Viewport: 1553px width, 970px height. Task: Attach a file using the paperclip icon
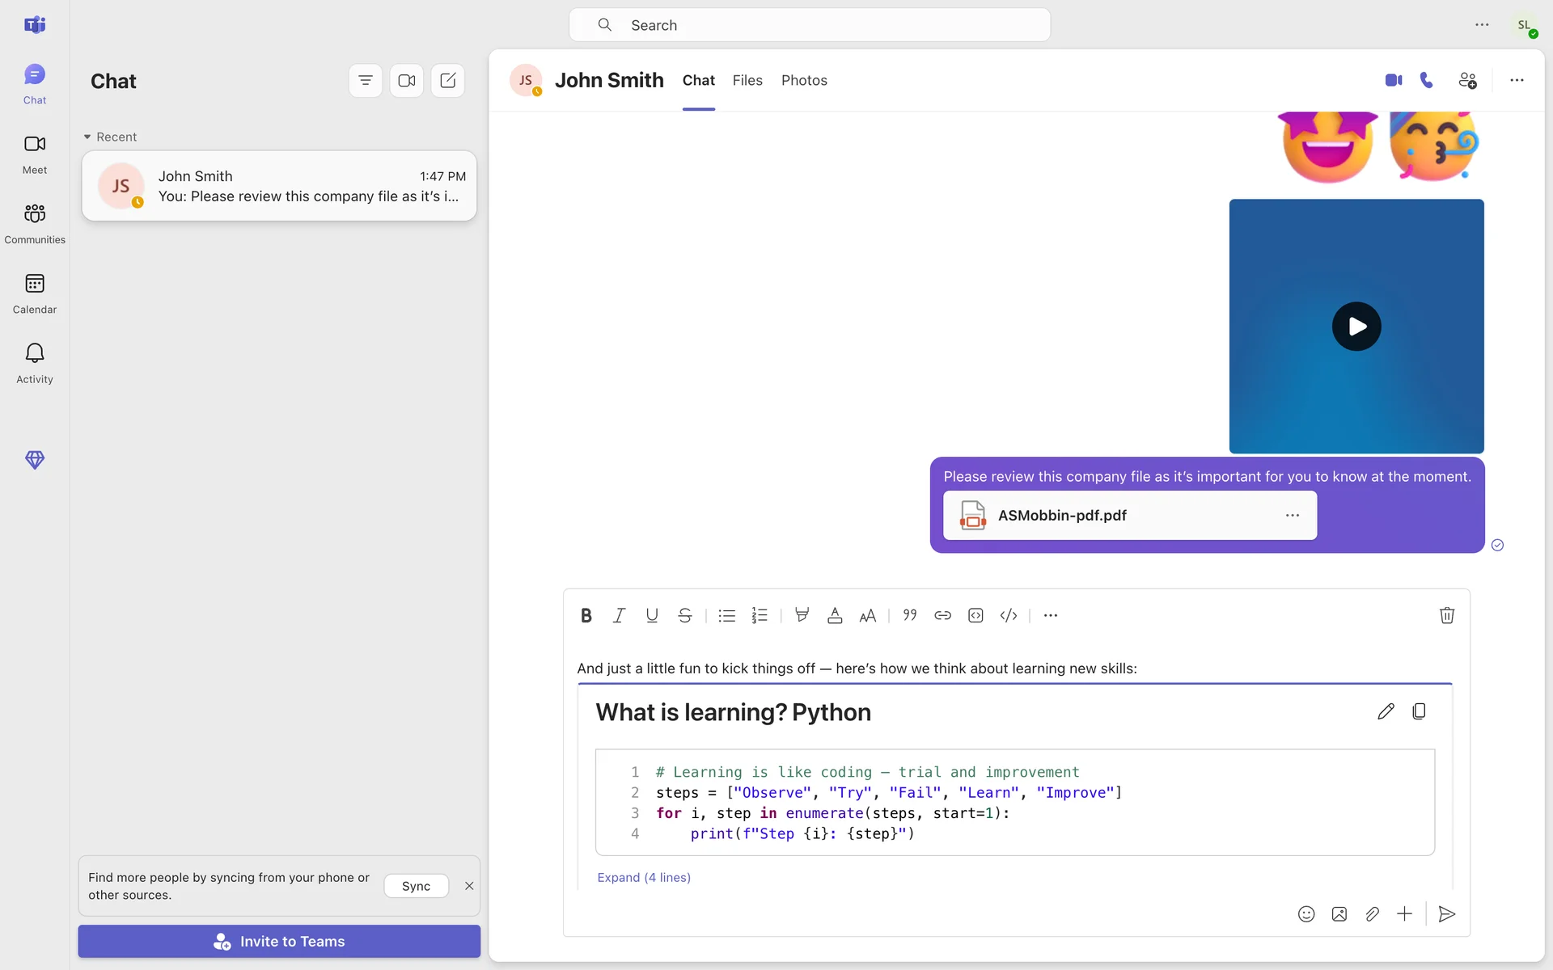(x=1372, y=914)
